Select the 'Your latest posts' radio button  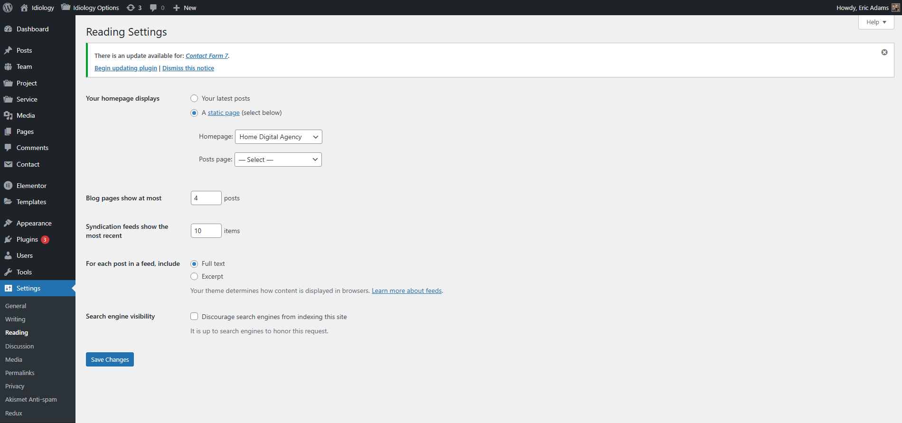click(194, 98)
